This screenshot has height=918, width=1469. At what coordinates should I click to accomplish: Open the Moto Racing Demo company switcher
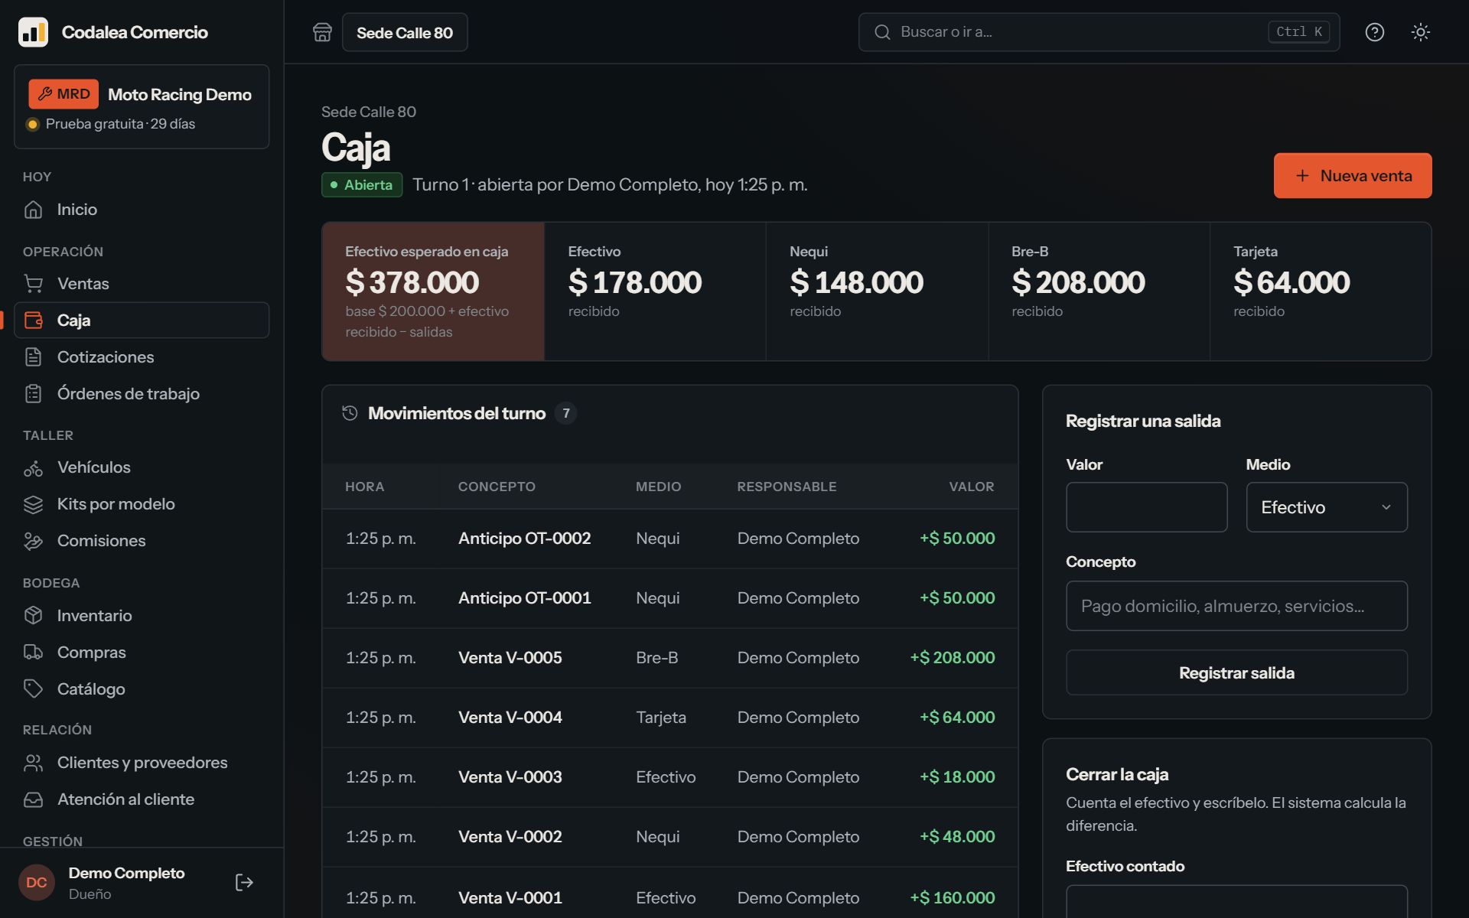pyautogui.click(x=142, y=106)
